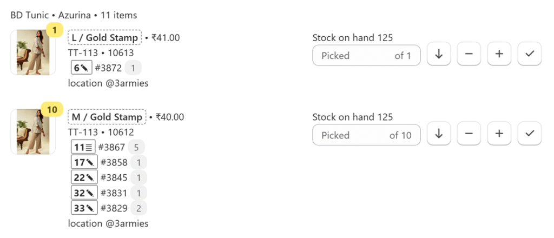Open the M / Gold Stamp variant tag
Viewport: 554px width, 238px height.
(x=107, y=117)
